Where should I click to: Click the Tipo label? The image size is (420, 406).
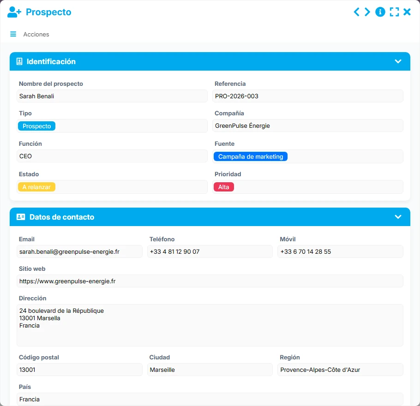[x=25, y=113]
